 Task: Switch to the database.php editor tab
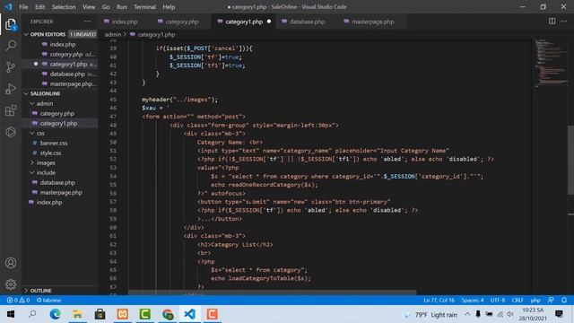coord(303,22)
